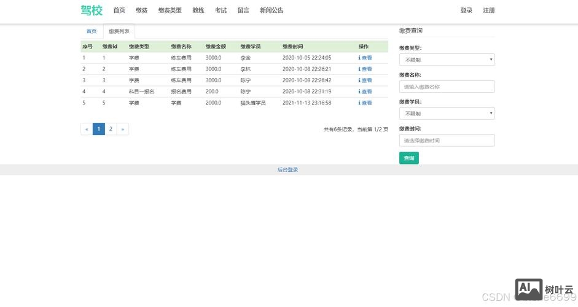Select page 1 in pagination
This screenshot has height=307, width=578.
coord(99,129)
